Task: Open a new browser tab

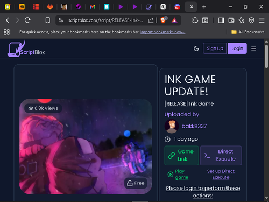Action: pos(204,7)
